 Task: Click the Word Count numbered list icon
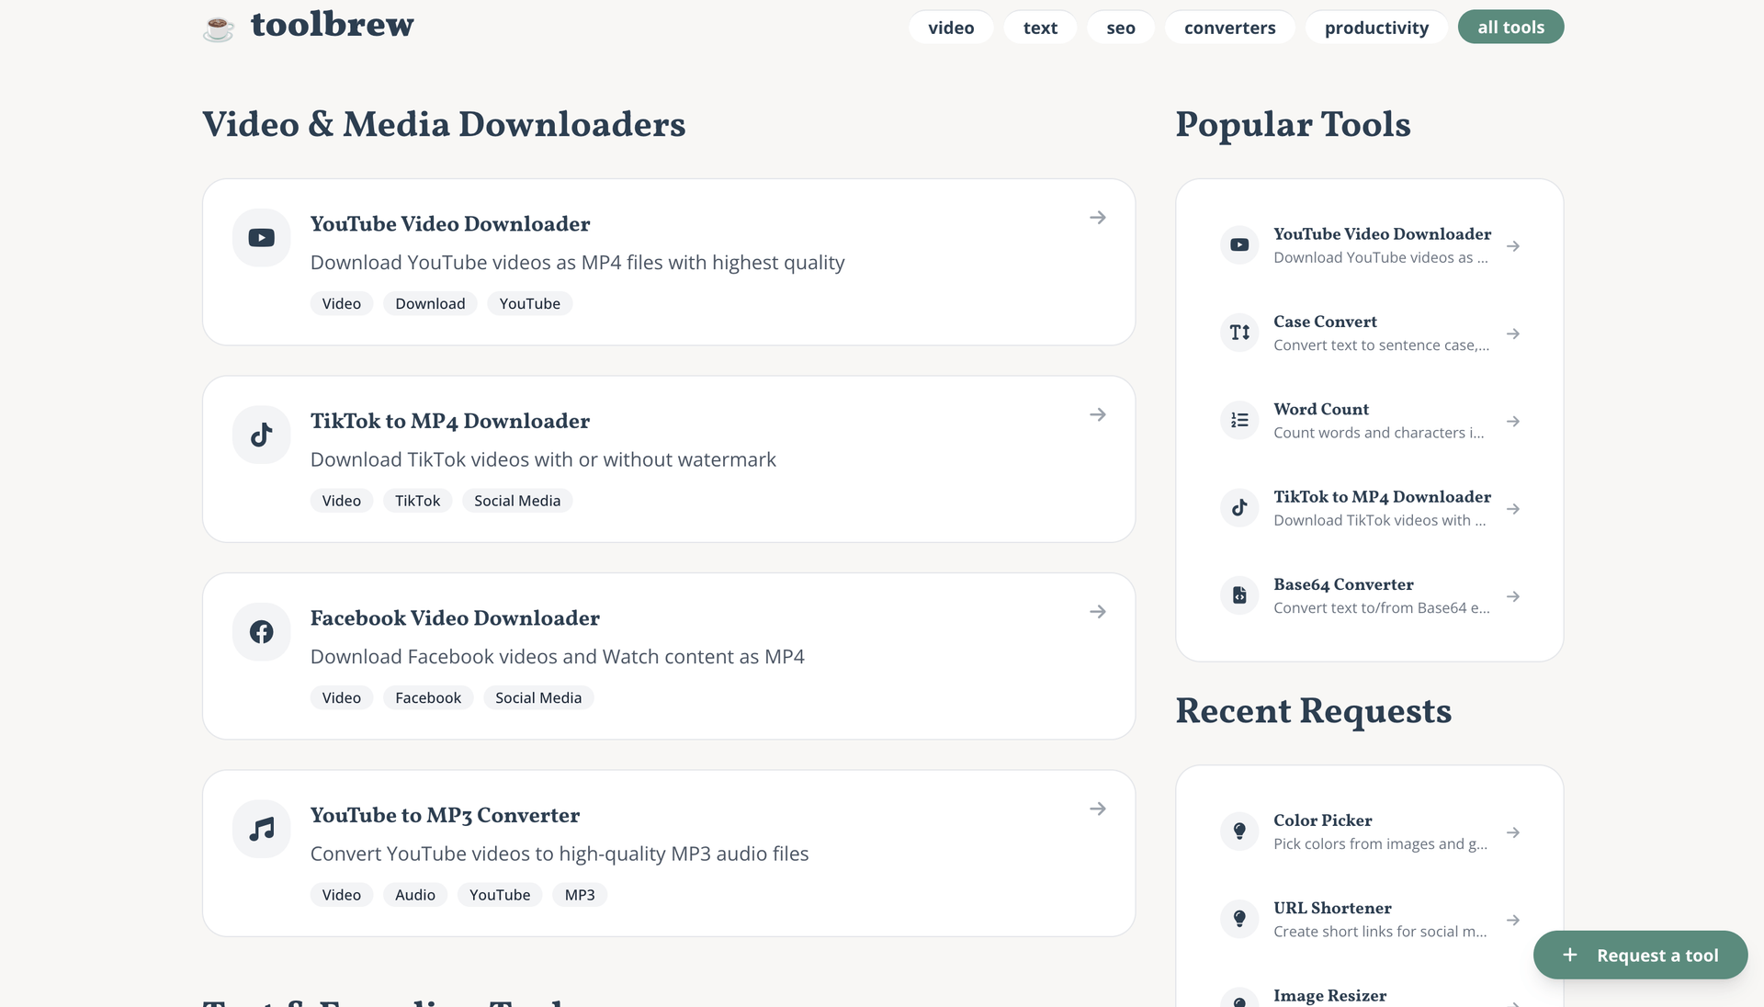pos(1239,420)
